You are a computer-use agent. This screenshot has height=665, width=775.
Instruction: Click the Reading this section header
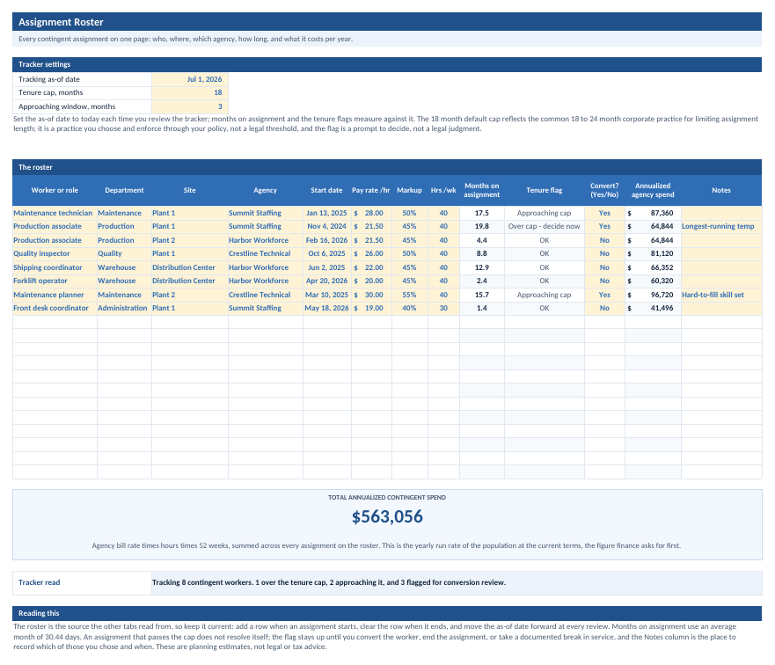click(387, 613)
